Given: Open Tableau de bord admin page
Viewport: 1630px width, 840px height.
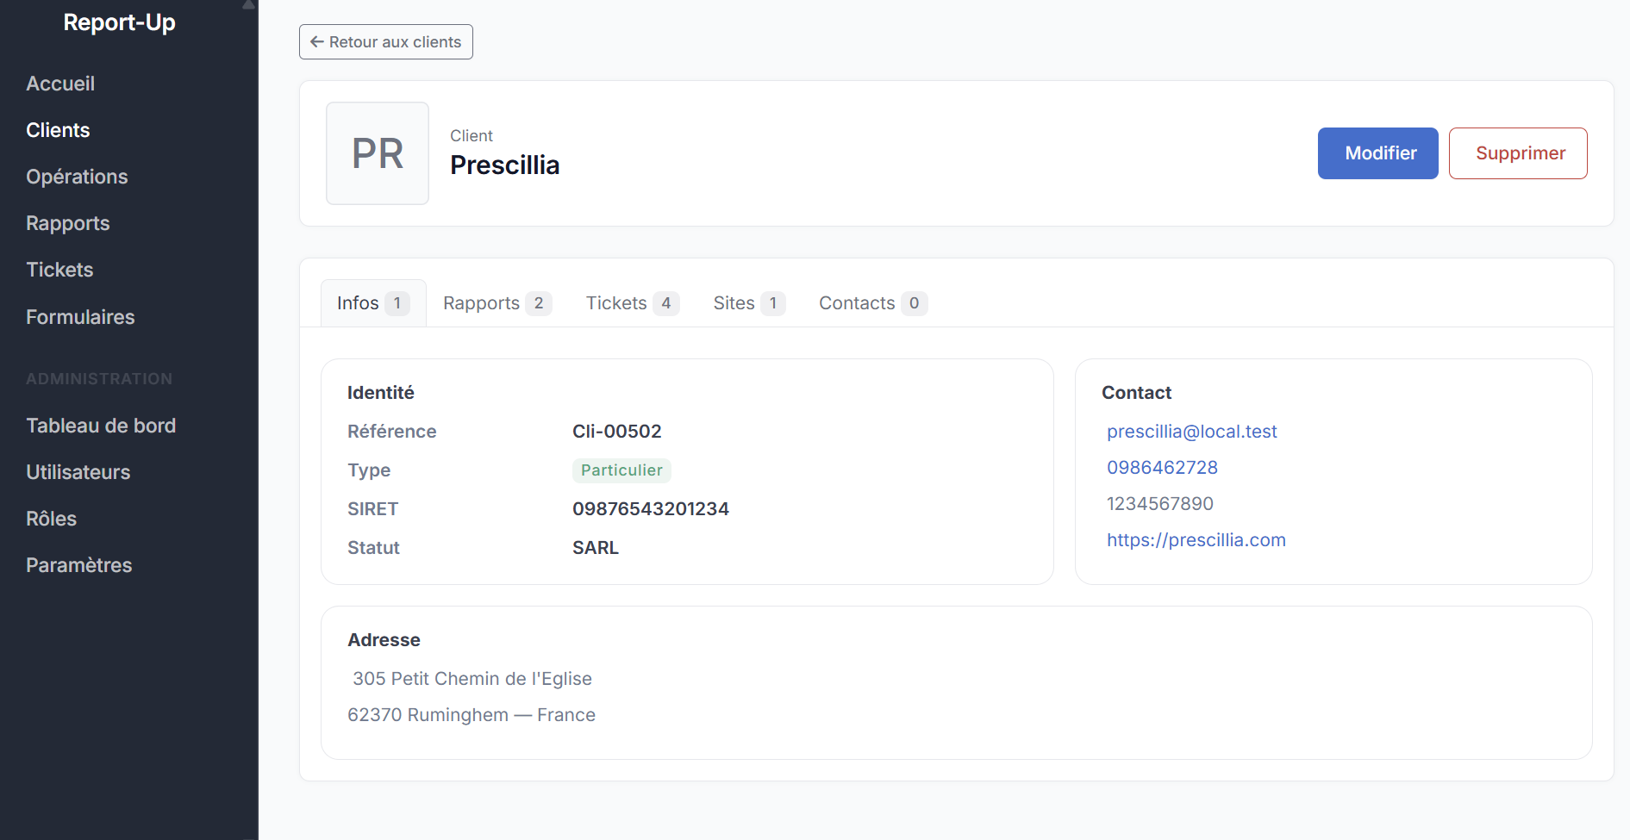Looking at the screenshot, I should point(101,426).
